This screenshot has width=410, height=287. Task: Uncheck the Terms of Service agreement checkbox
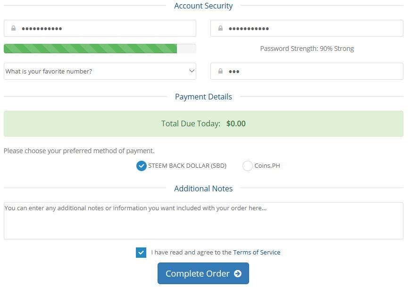click(x=141, y=253)
